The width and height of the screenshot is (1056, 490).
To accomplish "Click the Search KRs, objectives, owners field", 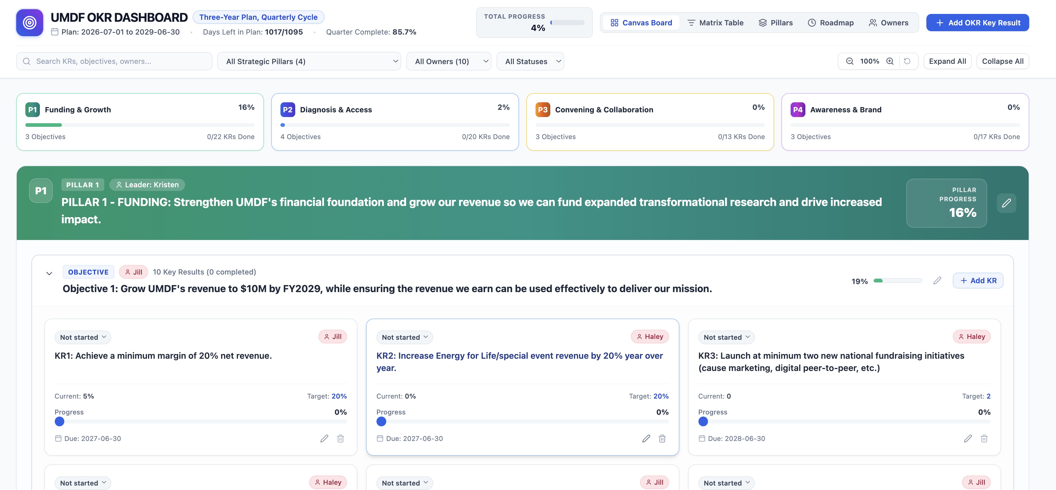I will click(114, 61).
